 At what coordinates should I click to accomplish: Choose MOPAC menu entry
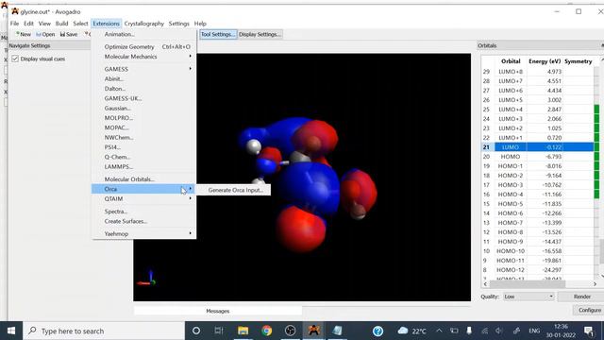click(x=143, y=127)
